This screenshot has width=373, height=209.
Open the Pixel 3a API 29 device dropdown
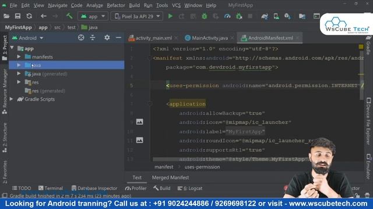click(x=137, y=16)
